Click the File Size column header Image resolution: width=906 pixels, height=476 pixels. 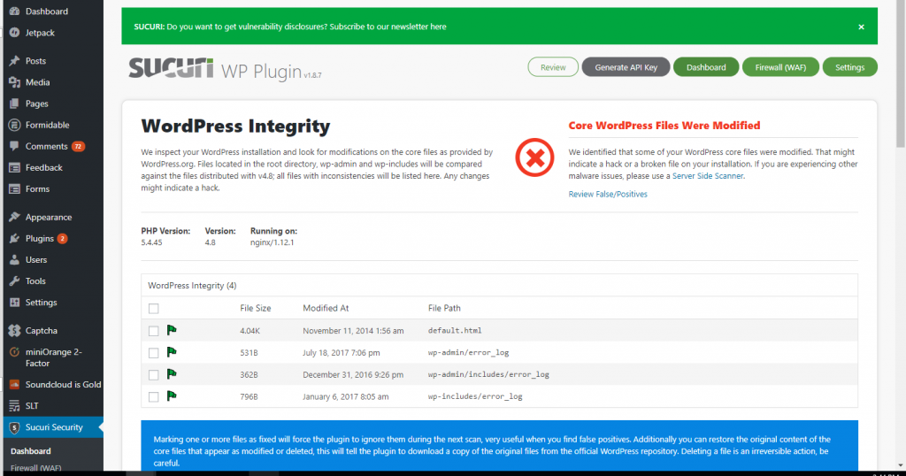[x=256, y=309]
